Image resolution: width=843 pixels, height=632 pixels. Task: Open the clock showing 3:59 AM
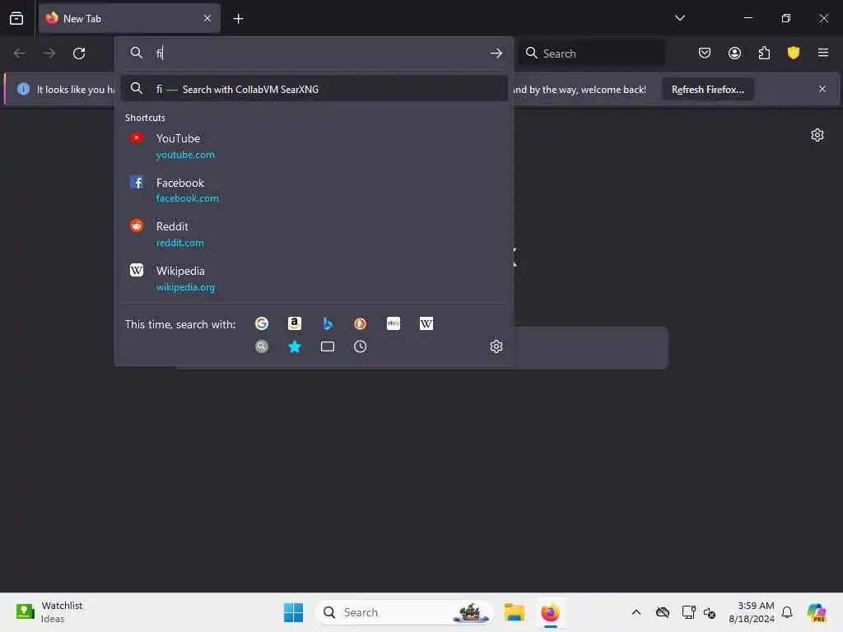click(751, 612)
